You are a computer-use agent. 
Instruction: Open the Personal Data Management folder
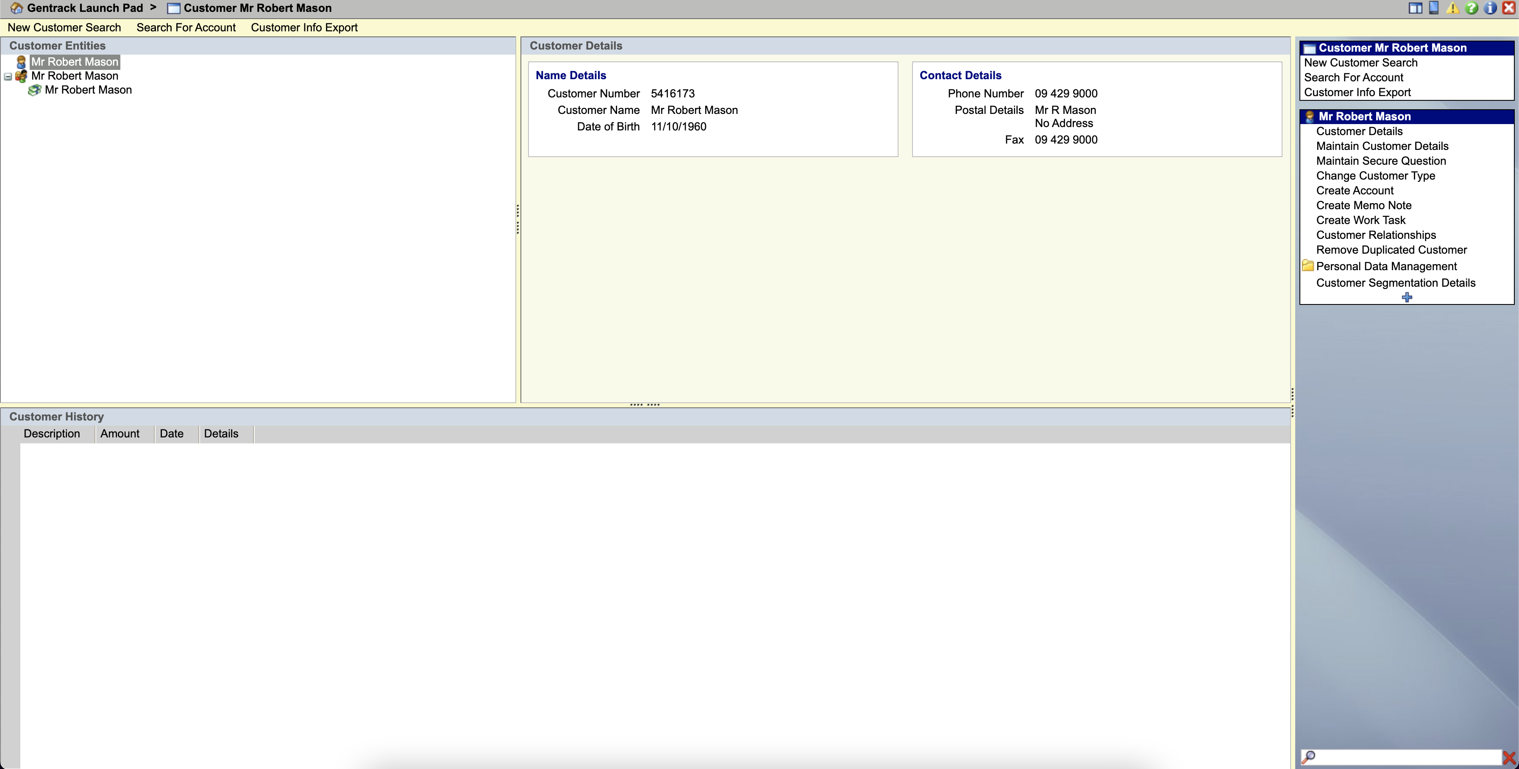click(x=1386, y=266)
